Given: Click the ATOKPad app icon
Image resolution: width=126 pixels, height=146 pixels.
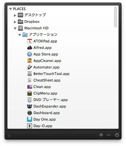Looking at the screenshot, I should tap(30, 41).
